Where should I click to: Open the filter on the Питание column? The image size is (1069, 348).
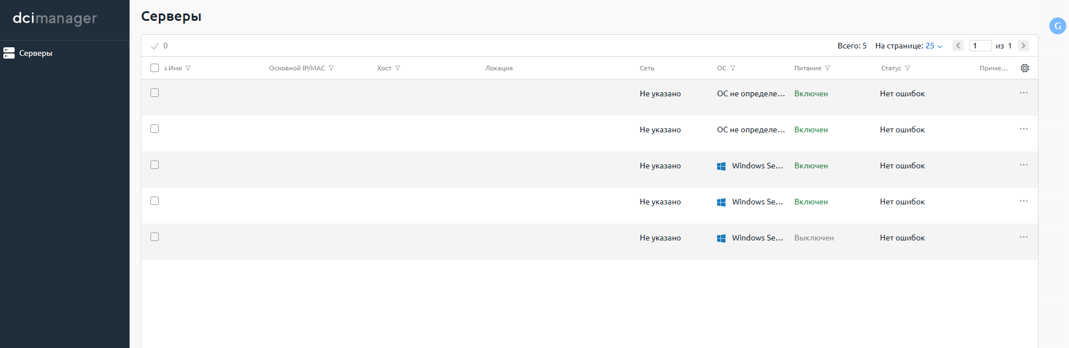827,68
